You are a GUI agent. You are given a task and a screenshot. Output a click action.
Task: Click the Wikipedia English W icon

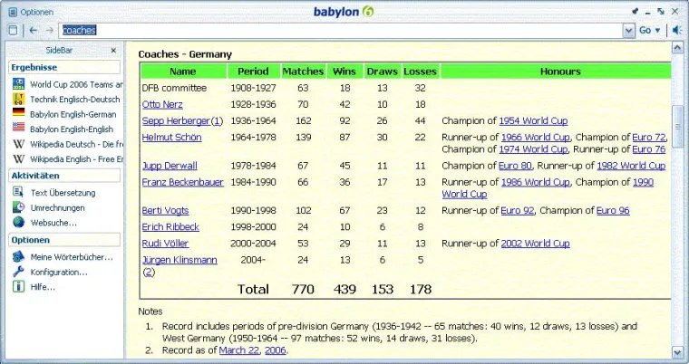(18, 158)
